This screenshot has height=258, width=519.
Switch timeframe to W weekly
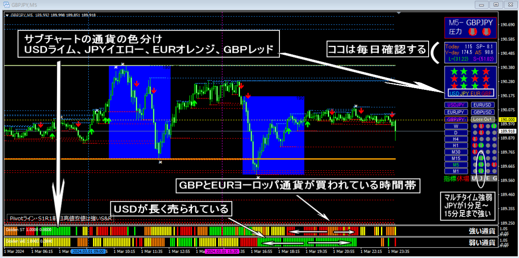pos(456,126)
